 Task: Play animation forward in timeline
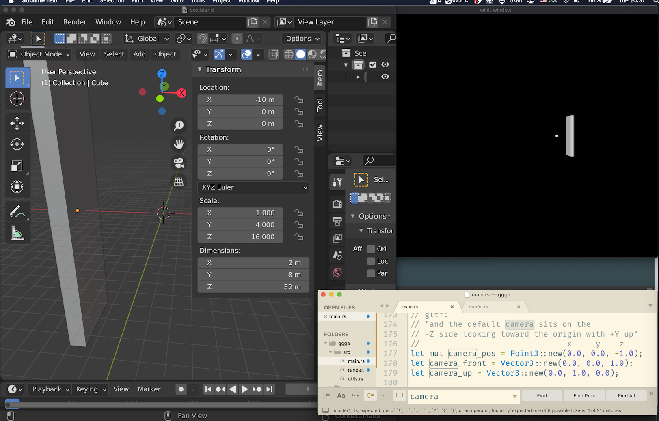pyautogui.click(x=244, y=389)
